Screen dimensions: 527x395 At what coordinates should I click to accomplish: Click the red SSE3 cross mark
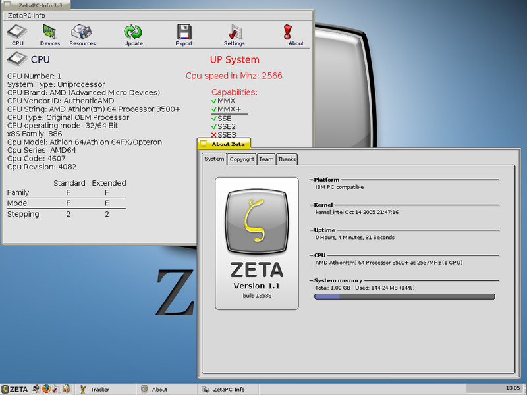click(x=213, y=134)
